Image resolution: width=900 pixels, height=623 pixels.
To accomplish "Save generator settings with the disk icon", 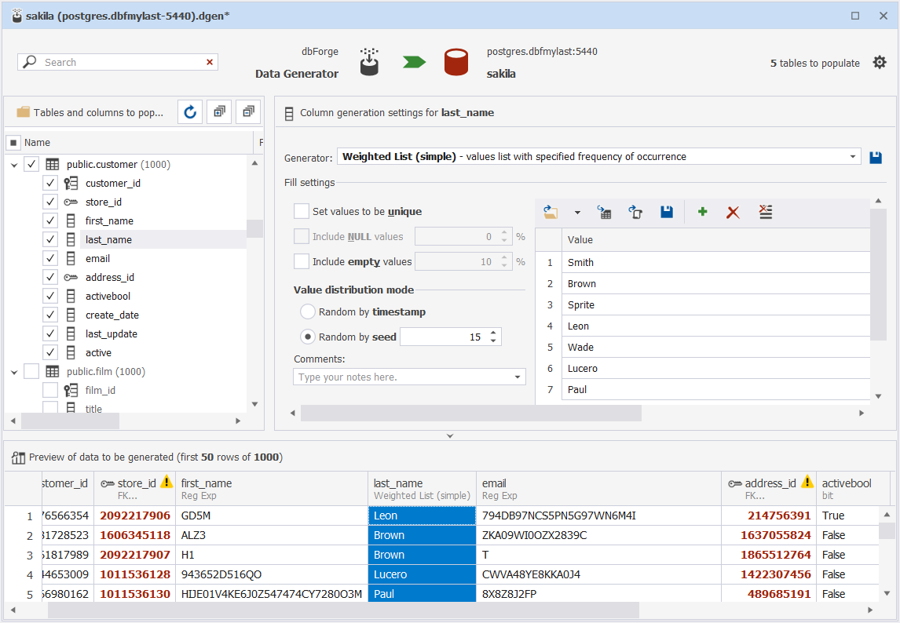I will point(876,157).
